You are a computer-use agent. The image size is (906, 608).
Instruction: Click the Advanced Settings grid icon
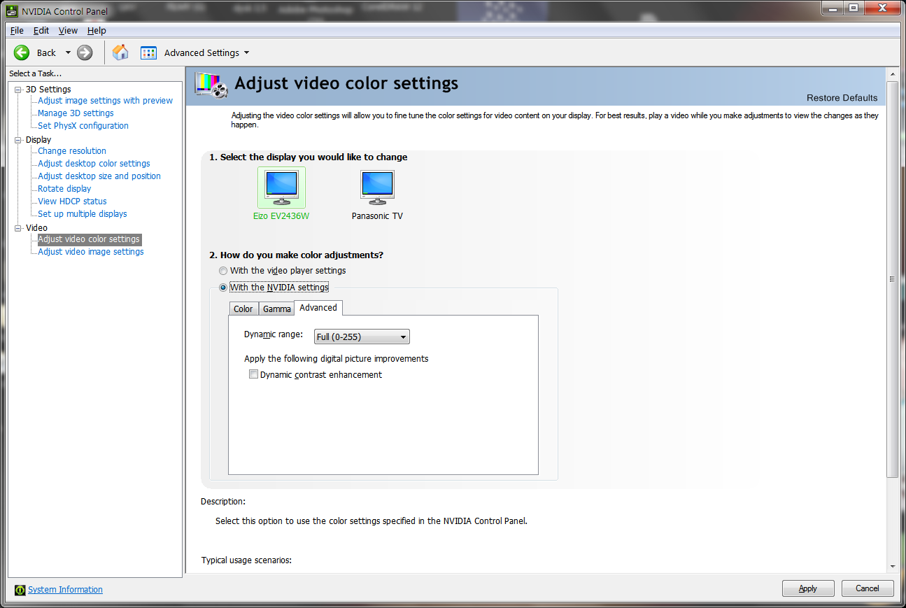(x=148, y=52)
